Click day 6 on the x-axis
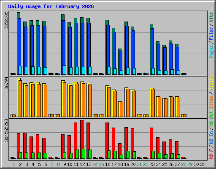The width and height of the screenshot is (216, 169). (x=46, y=164)
